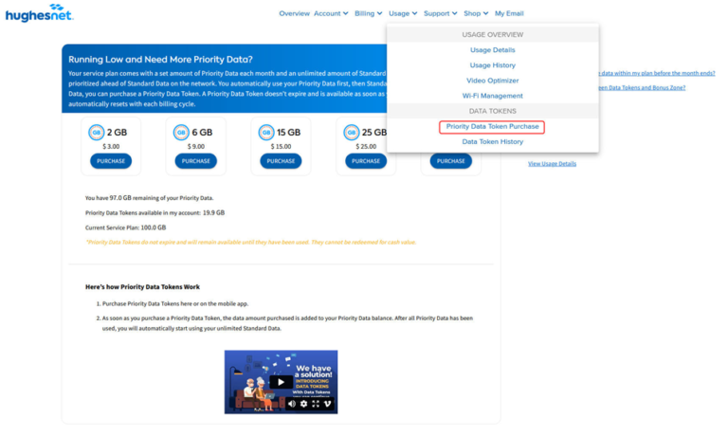Screen dimensions: 728x436
Task: Click the GB icon on the 15 GB token
Action: (x=265, y=133)
